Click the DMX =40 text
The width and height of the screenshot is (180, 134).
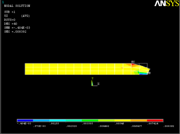tap(11, 24)
